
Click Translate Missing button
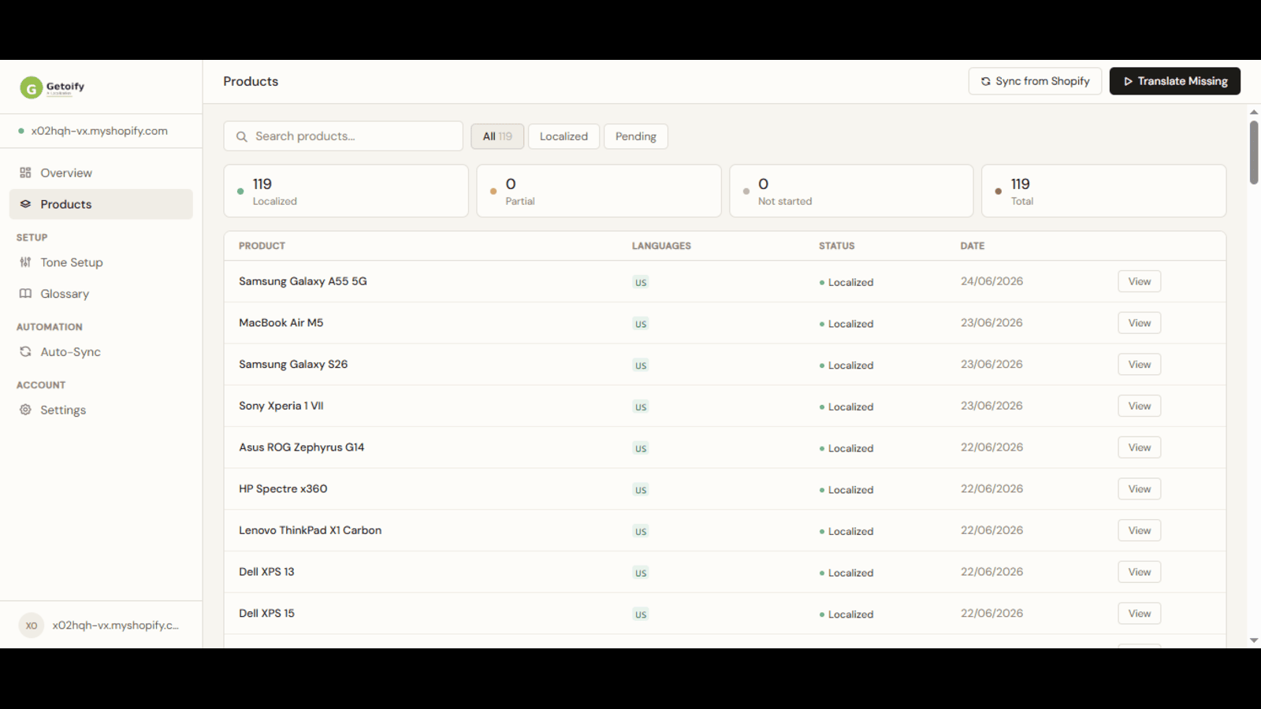(x=1174, y=81)
